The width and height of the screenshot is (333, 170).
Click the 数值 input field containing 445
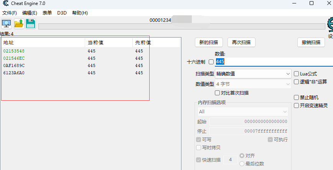point(274,62)
